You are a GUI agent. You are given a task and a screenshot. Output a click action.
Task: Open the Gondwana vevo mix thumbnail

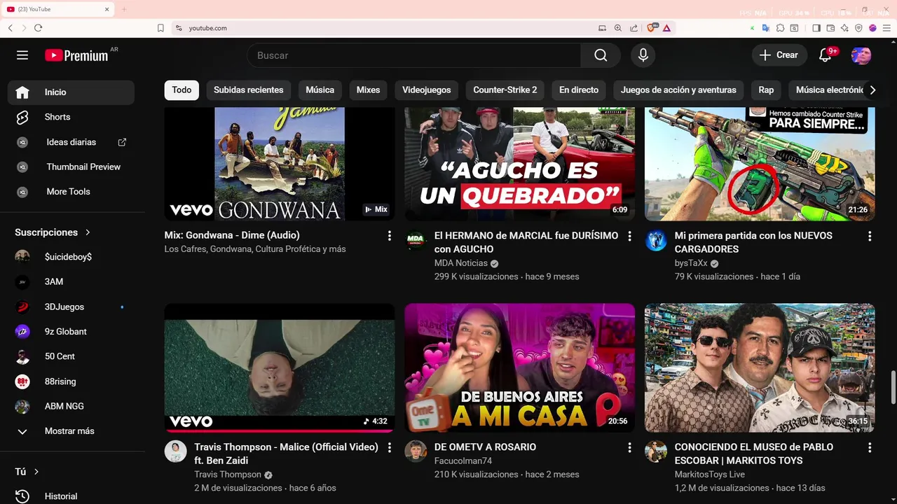tap(280, 164)
